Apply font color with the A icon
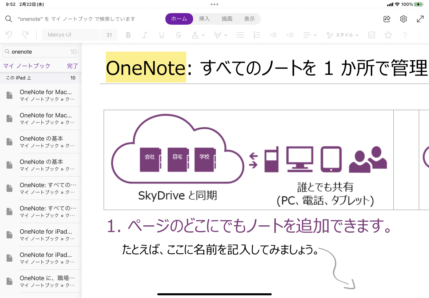The image size is (429, 298). click(195, 35)
